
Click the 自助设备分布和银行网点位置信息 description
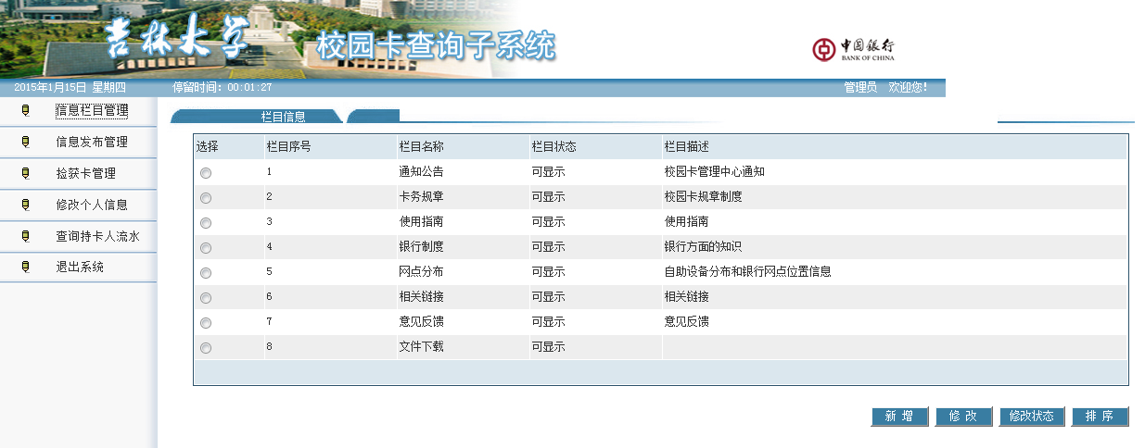[748, 271]
